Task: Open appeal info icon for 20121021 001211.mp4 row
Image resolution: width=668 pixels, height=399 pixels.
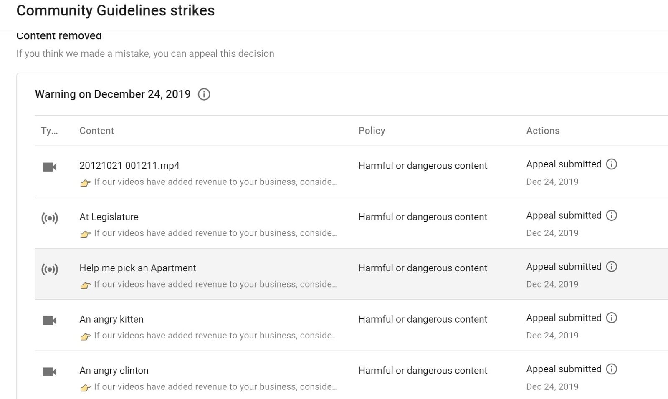Action: 611,164
